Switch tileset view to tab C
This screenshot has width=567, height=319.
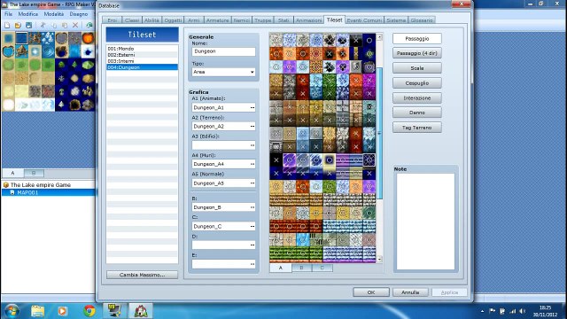322,268
